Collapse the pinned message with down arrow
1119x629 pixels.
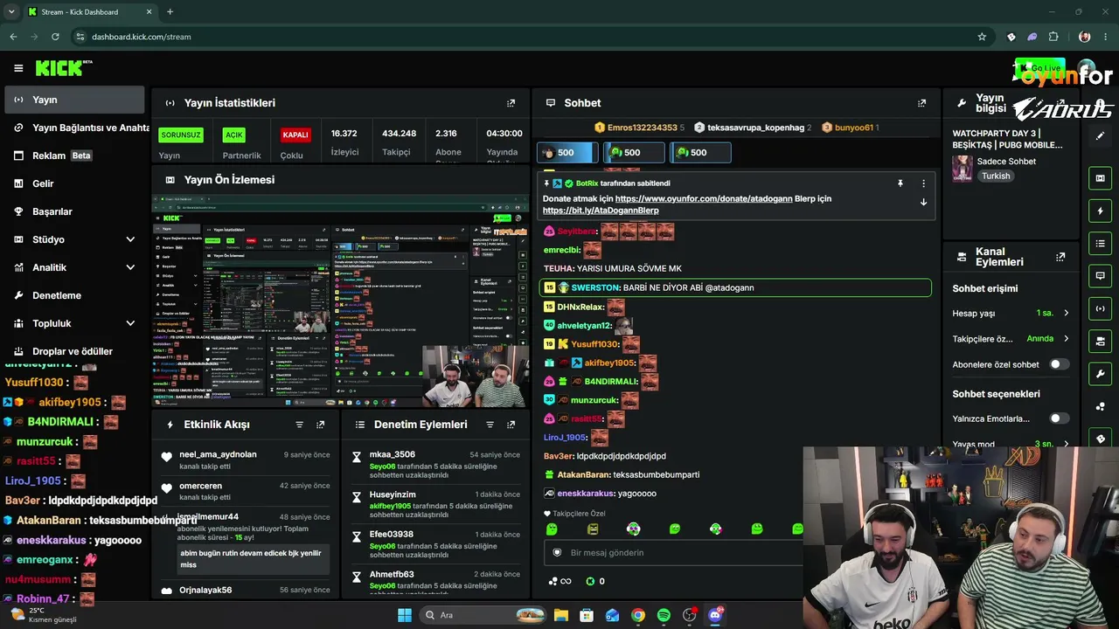(x=923, y=203)
